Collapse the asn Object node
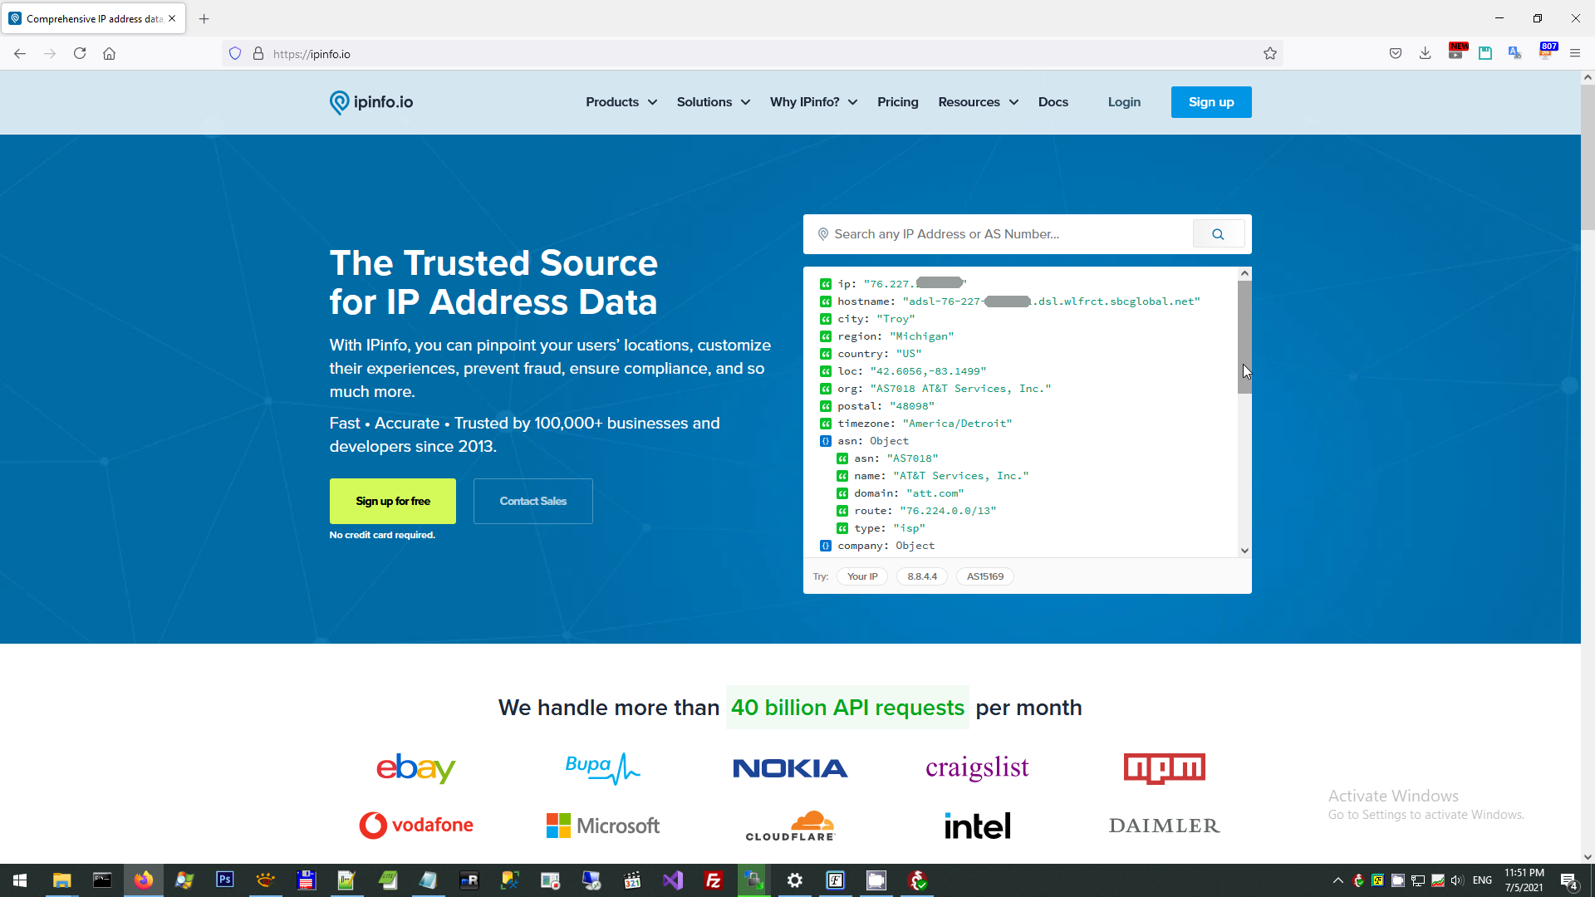 826,441
